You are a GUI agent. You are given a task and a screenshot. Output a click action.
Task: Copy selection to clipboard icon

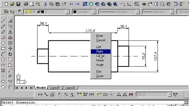click(52, 4)
